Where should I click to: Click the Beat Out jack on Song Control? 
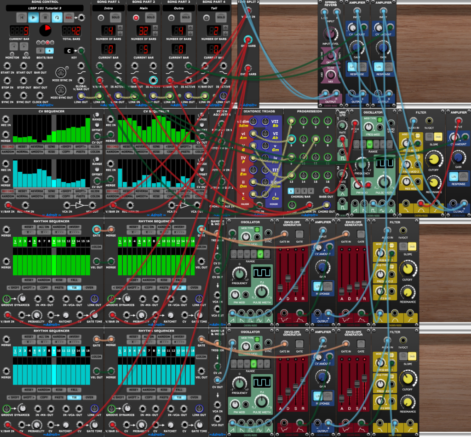[40, 81]
